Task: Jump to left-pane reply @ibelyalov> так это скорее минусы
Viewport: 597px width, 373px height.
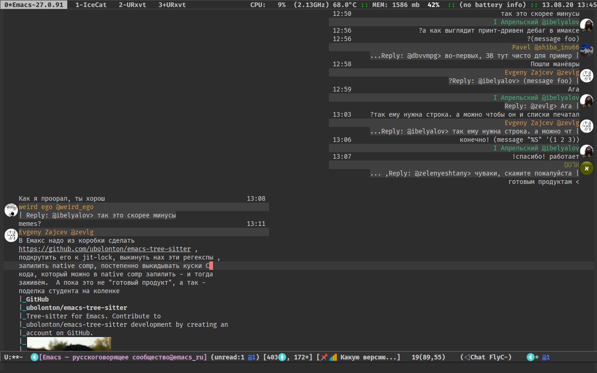Action: [97, 215]
